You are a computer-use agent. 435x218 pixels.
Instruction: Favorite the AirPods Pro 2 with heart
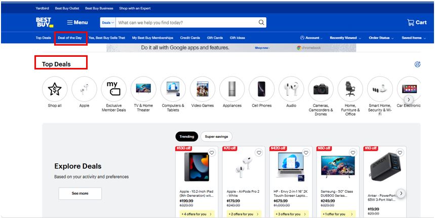259,153
